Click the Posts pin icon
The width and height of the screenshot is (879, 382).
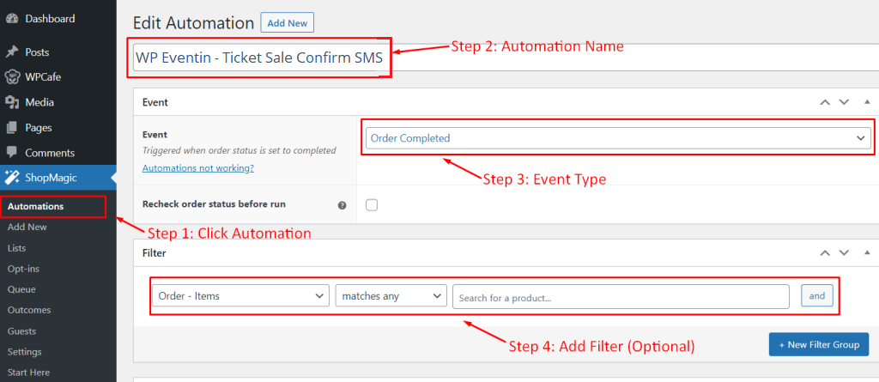coord(11,52)
